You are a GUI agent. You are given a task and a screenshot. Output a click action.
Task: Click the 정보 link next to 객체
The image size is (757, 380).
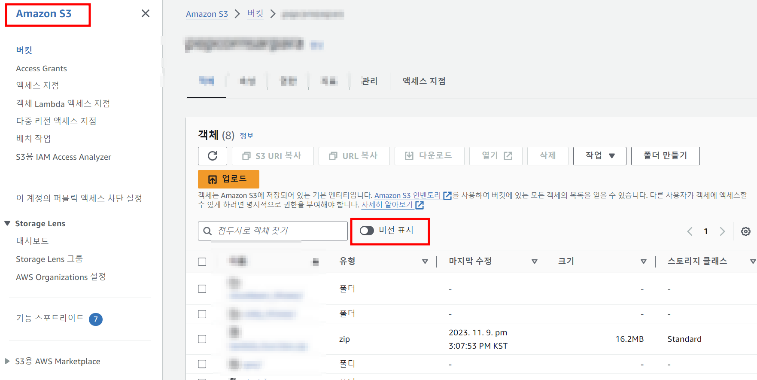pyautogui.click(x=246, y=136)
